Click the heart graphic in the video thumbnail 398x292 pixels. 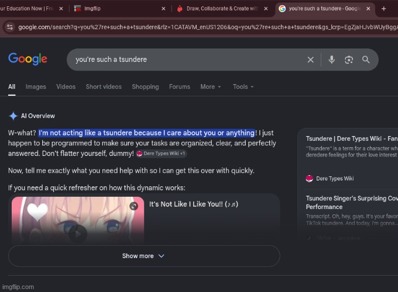37,211
